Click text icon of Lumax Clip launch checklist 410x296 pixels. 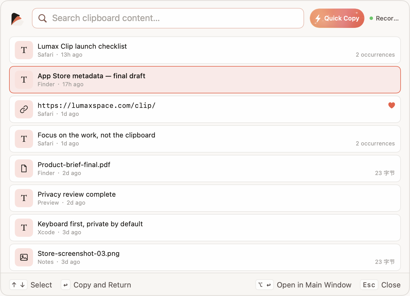click(x=24, y=50)
